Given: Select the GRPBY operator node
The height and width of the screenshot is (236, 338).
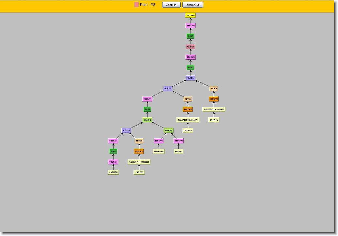Looking at the screenshot, I should pos(191,47).
